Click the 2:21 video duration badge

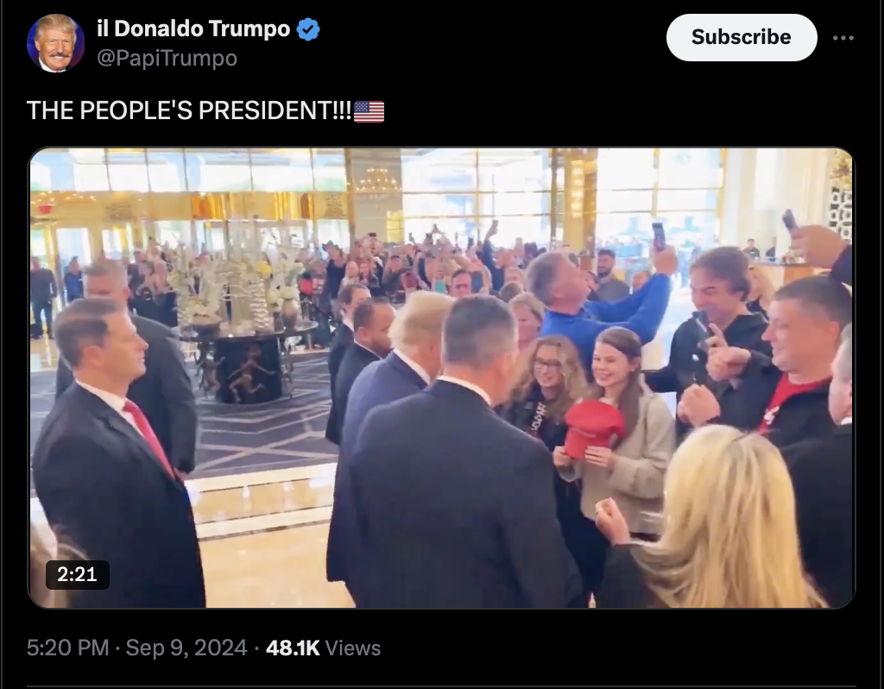[x=77, y=574]
